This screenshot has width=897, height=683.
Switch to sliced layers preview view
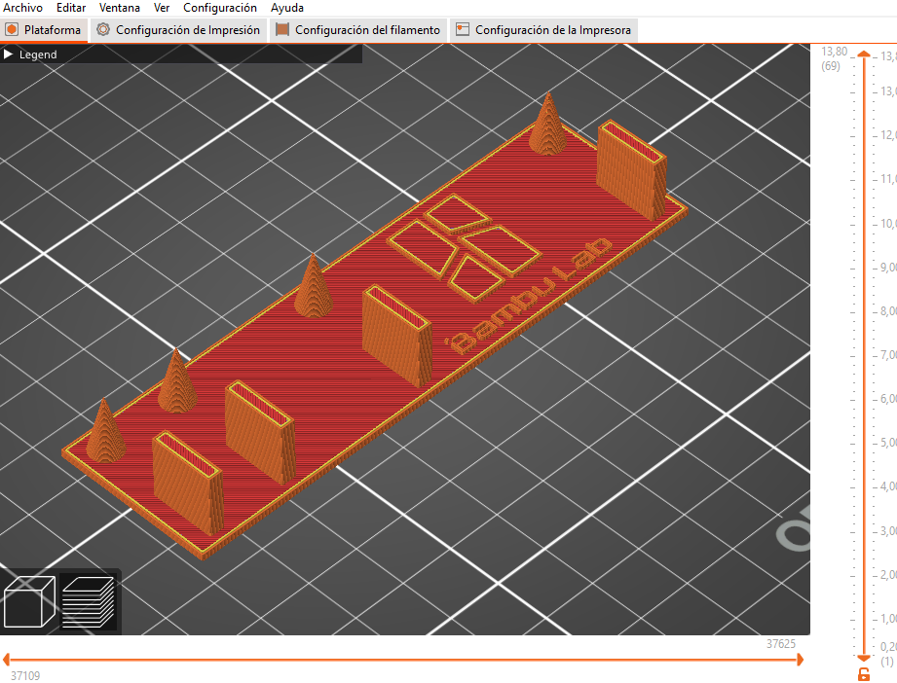point(88,602)
